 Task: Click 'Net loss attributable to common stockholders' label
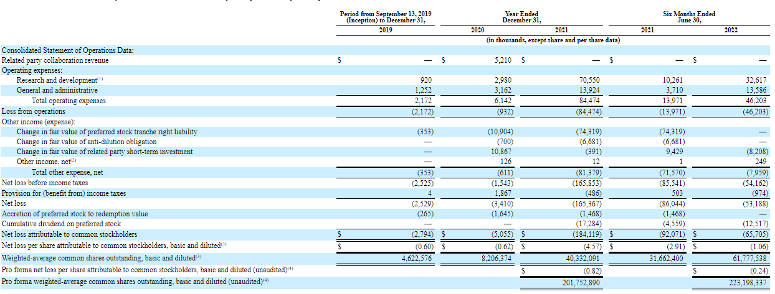coord(70,234)
